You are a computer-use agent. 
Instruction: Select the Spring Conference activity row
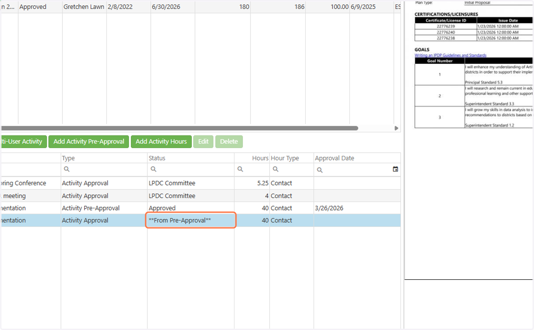point(200,183)
